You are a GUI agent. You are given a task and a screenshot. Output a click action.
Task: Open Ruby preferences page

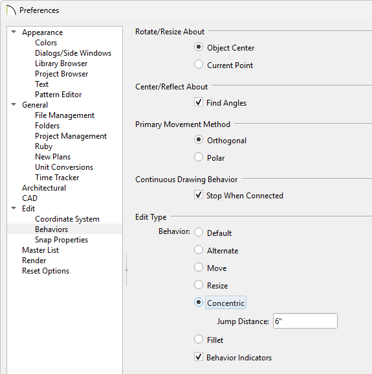(43, 146)
